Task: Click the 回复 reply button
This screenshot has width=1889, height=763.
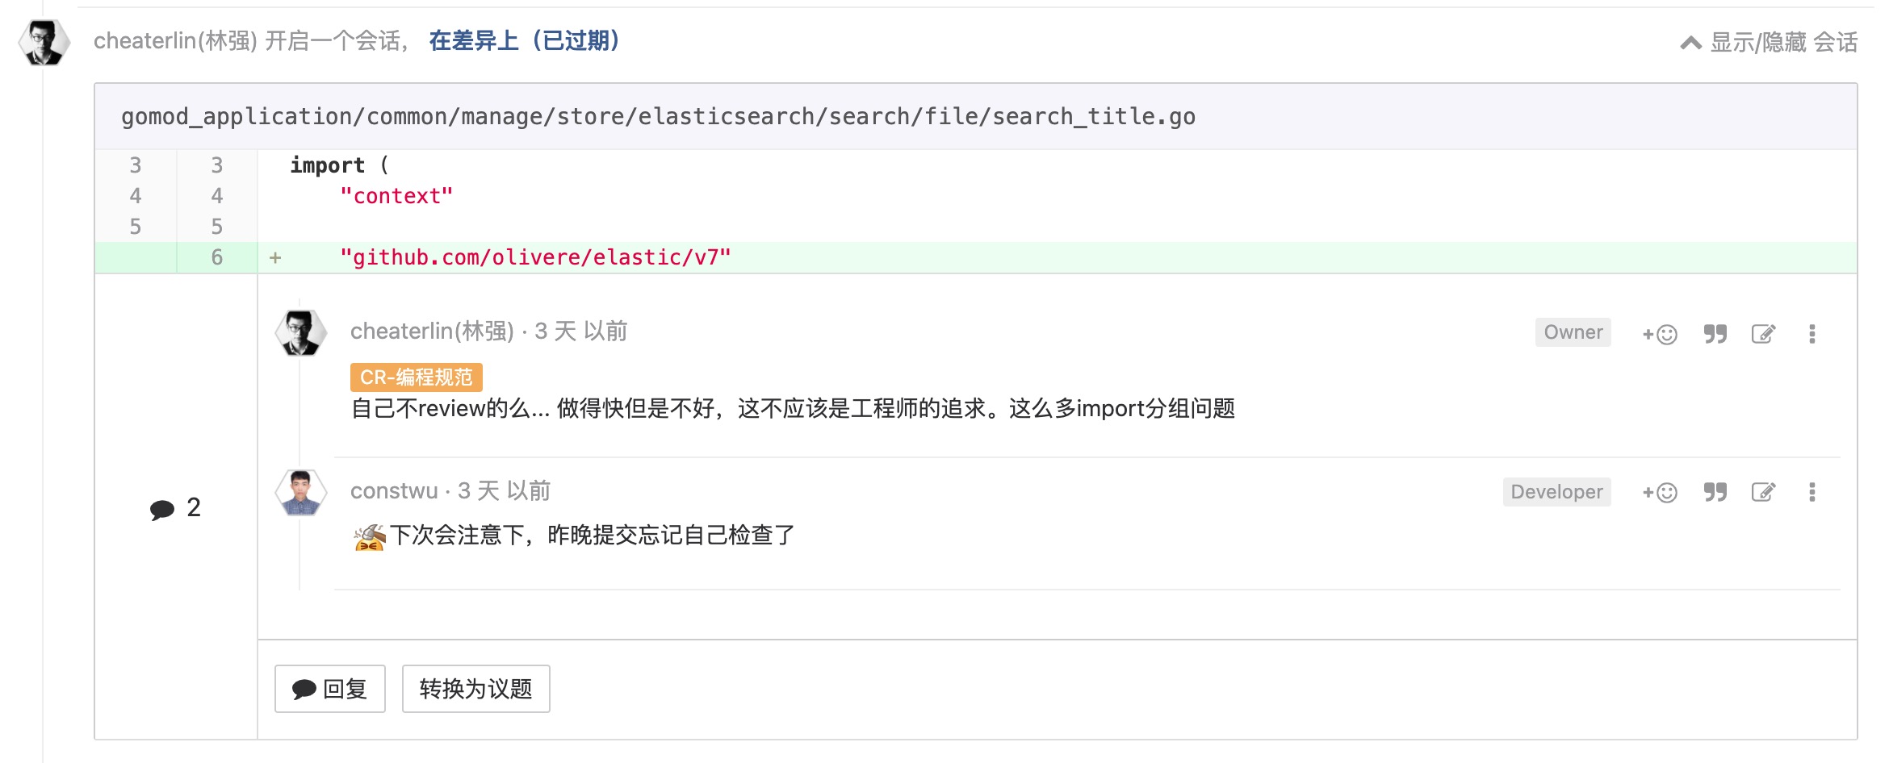Action: coord(330,689)
